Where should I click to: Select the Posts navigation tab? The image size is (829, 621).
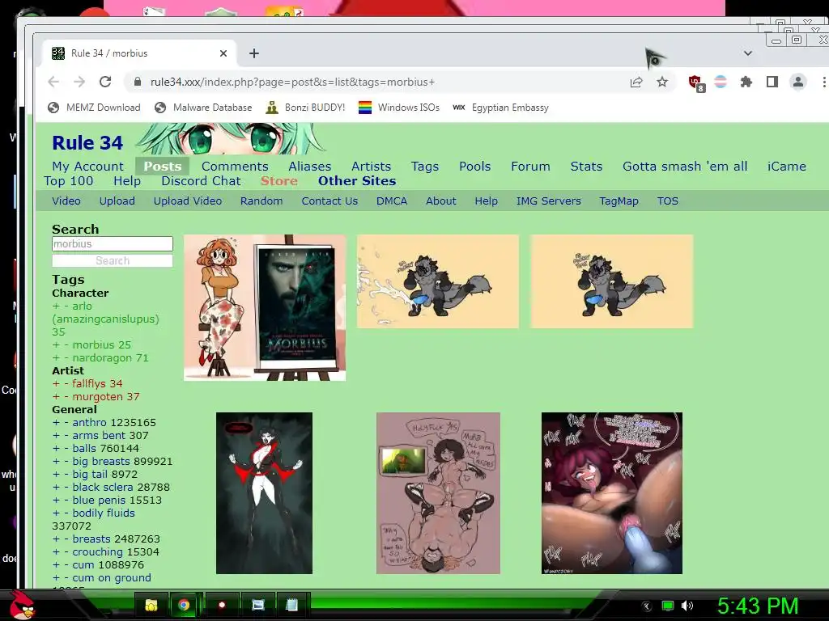[162, 167]
